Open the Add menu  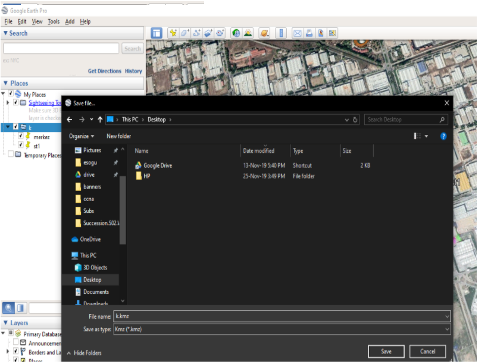pos(70,21)
